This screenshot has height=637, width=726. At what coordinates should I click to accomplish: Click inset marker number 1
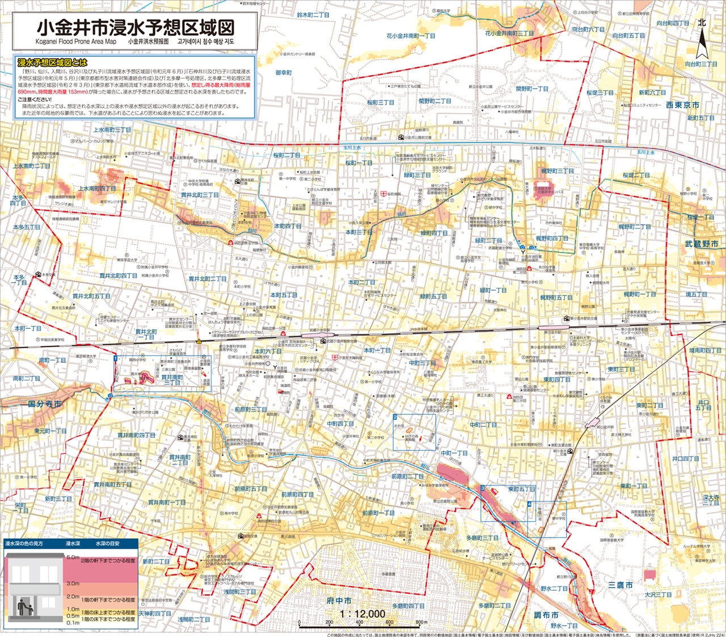point(115,359)
